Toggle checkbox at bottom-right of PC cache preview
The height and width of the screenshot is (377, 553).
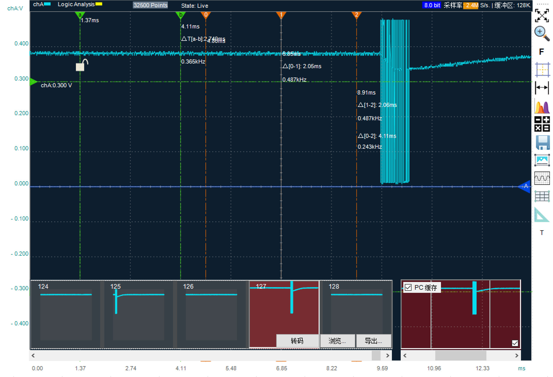tap(515, 343)
